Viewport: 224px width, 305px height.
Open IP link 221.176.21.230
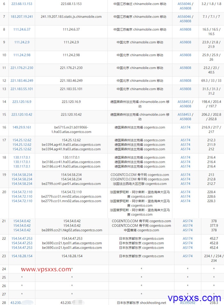(22, 68)
